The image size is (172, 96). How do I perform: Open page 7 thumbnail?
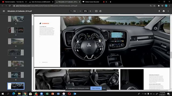[x=16, y=64]
